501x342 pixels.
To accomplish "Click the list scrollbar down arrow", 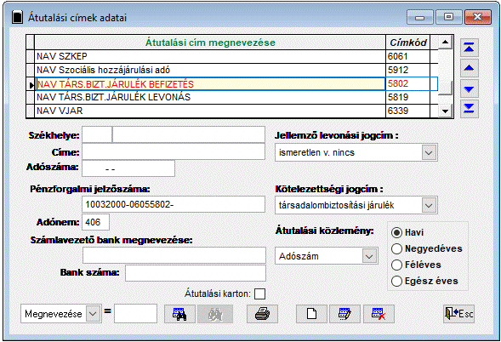I will click(445, 111).
